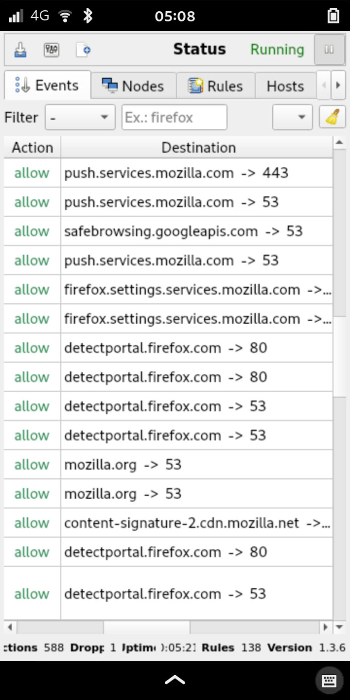Sort by the Action column header
This screenshot has width=350, height=700.
[x=32, y=147]
